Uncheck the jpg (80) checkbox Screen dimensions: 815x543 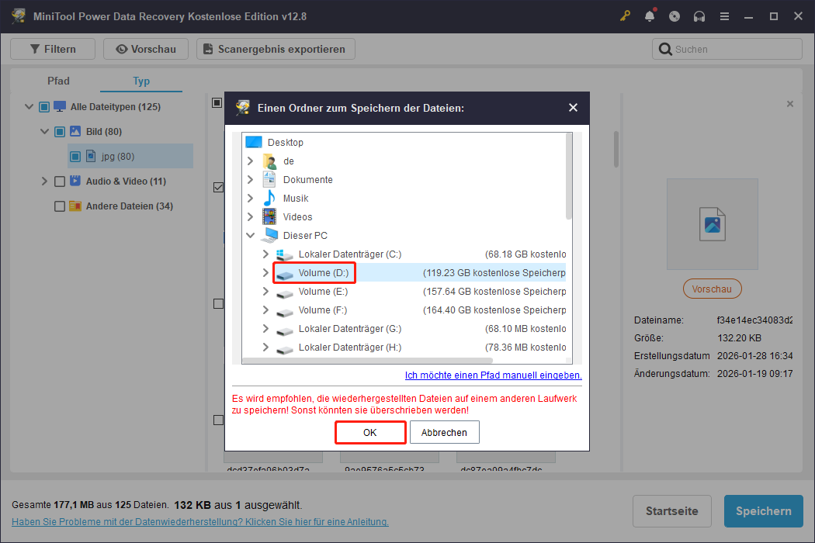75,156
